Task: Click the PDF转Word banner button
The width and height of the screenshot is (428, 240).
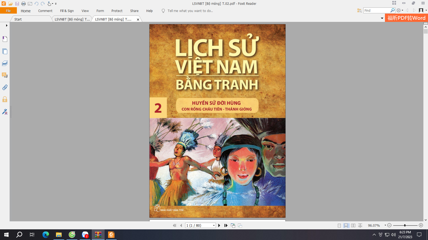Action: 406,18
